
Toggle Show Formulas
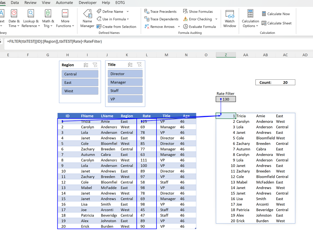click(x=198, y=11)
